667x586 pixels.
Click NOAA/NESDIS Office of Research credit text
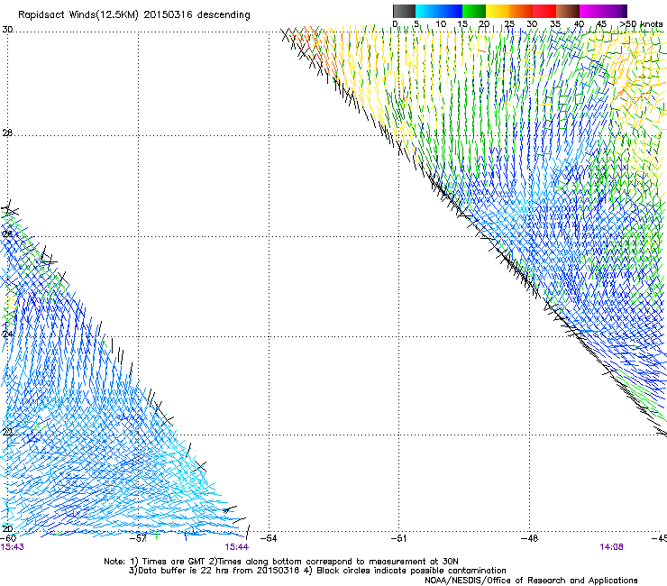click(x=531, y=581)
